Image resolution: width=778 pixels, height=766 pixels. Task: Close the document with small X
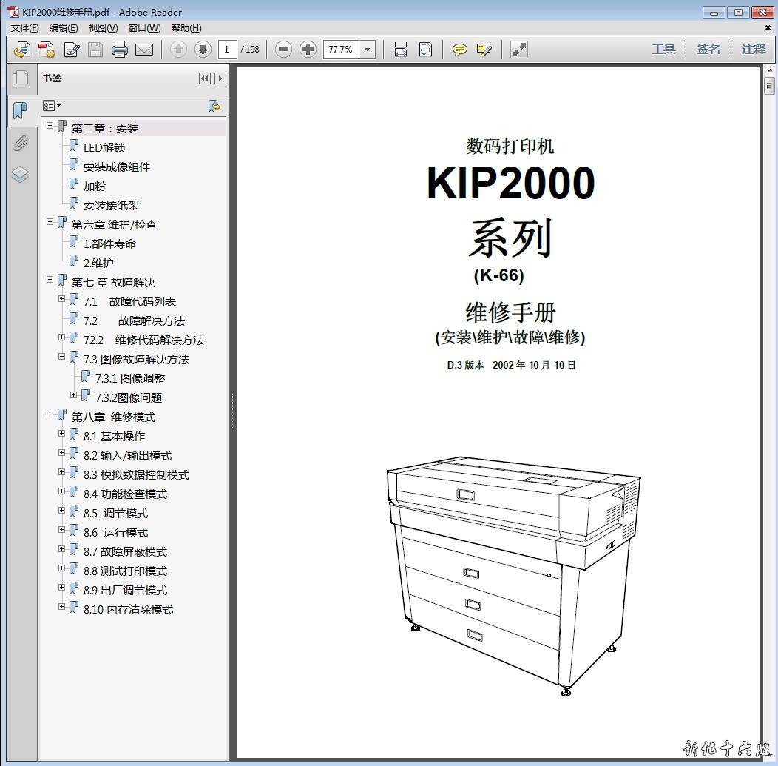click(x=768, y=28)
